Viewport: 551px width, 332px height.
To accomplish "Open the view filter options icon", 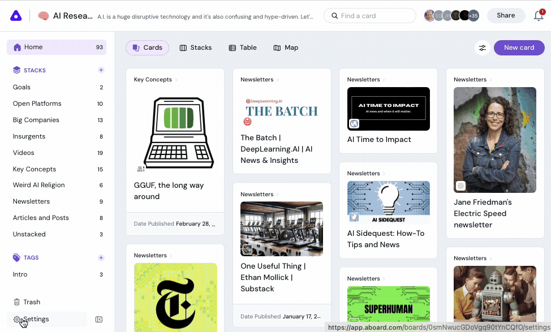I will [x=483, y=48].
